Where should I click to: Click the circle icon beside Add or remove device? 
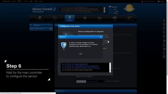[50, 29]
